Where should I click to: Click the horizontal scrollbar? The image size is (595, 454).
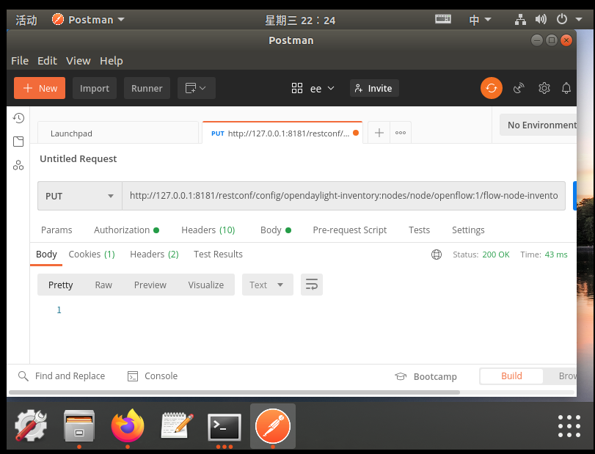coord(234,392)
